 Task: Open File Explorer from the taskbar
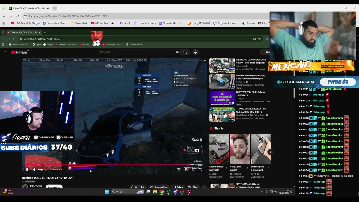(x=155, y=192)
